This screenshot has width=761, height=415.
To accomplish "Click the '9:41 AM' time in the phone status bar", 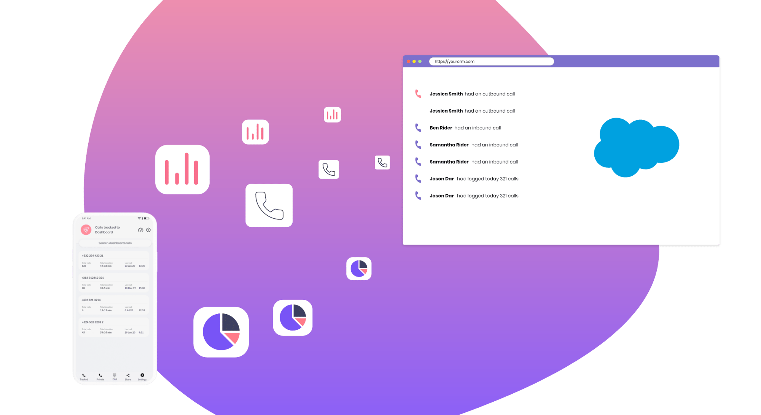I will coord(86,218).
